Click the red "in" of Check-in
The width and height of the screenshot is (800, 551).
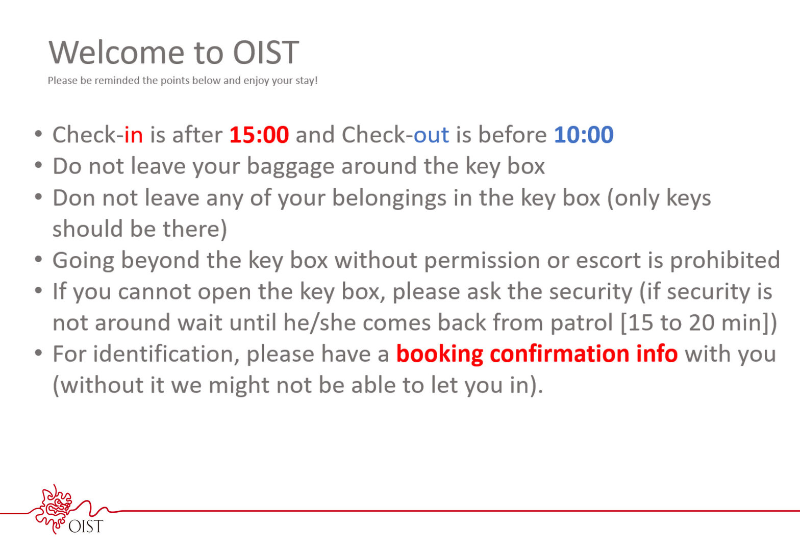(x=134, y=135)
